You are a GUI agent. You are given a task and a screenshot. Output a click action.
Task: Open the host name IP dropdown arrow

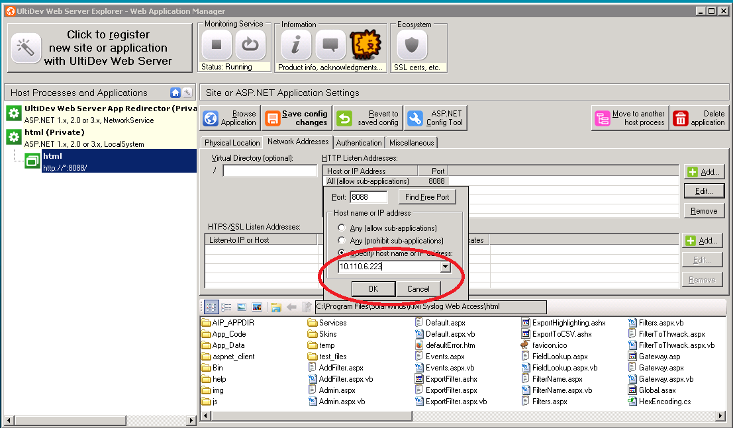[446, 267]
